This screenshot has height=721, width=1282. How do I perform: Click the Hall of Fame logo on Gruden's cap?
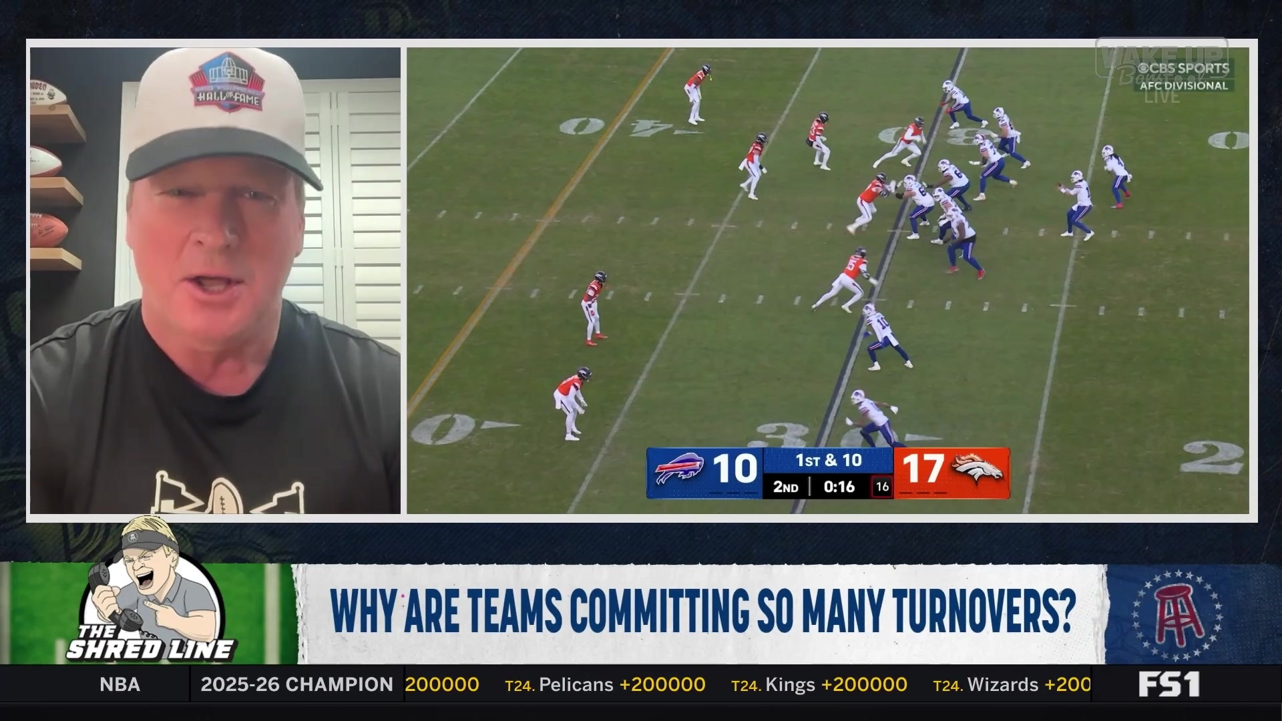(x=227, y=80)
